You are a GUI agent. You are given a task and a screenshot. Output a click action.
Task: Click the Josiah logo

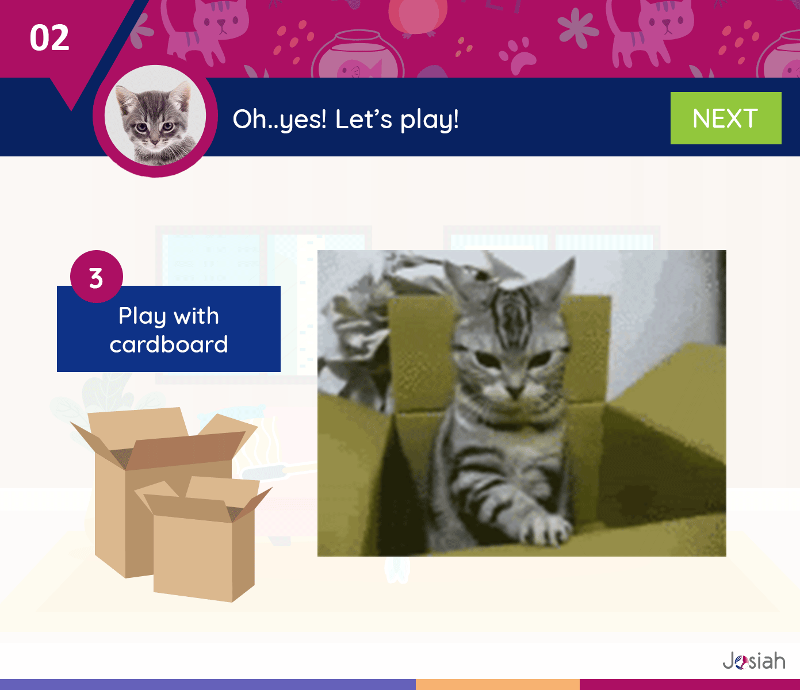[754, 661]
